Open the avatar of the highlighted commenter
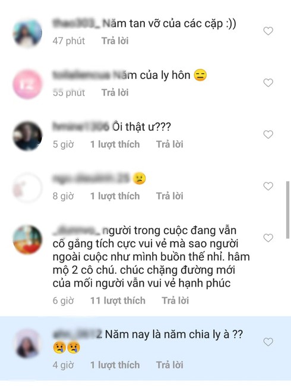 point(27,343)
